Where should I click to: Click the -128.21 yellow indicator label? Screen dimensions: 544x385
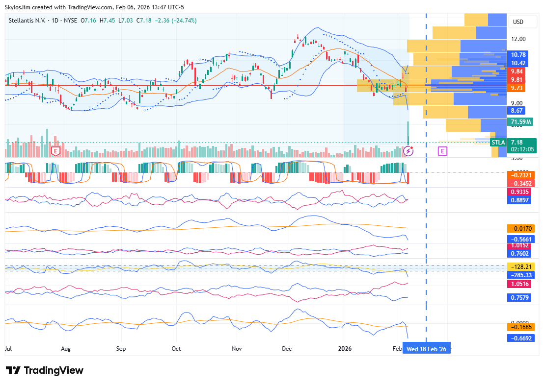(521, 266)
